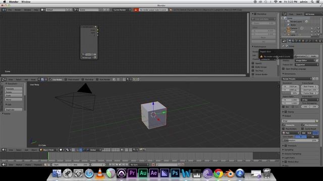Screen dimensions: 323x181
Task: Open the PNG file format dropdown
Action: click(x=291, y=133)
